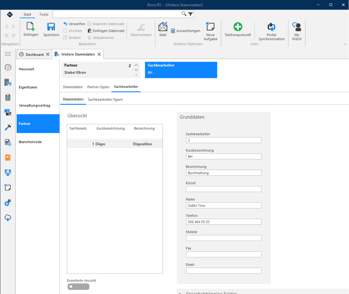Open the hamburger sidebar menu

[x=8, y=54]
